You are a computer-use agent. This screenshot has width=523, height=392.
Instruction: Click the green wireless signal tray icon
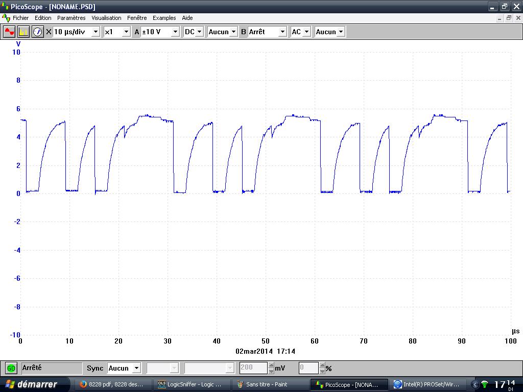click(485, 385)
